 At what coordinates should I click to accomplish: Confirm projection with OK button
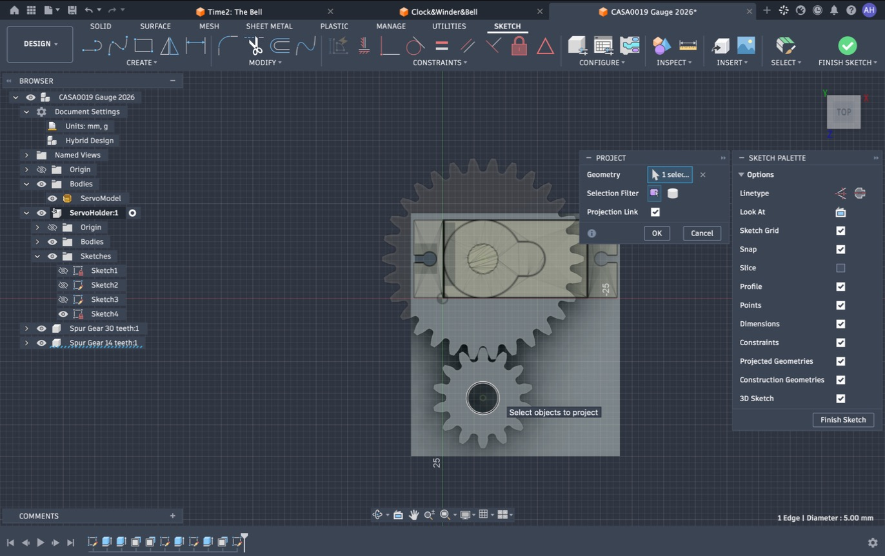coord(657,233)
